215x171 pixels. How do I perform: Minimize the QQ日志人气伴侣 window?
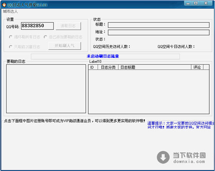click(188, 3)
